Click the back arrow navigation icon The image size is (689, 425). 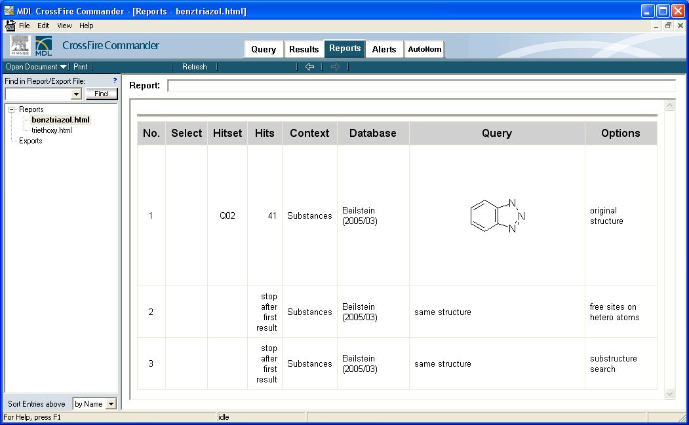(x=309, y=67)
